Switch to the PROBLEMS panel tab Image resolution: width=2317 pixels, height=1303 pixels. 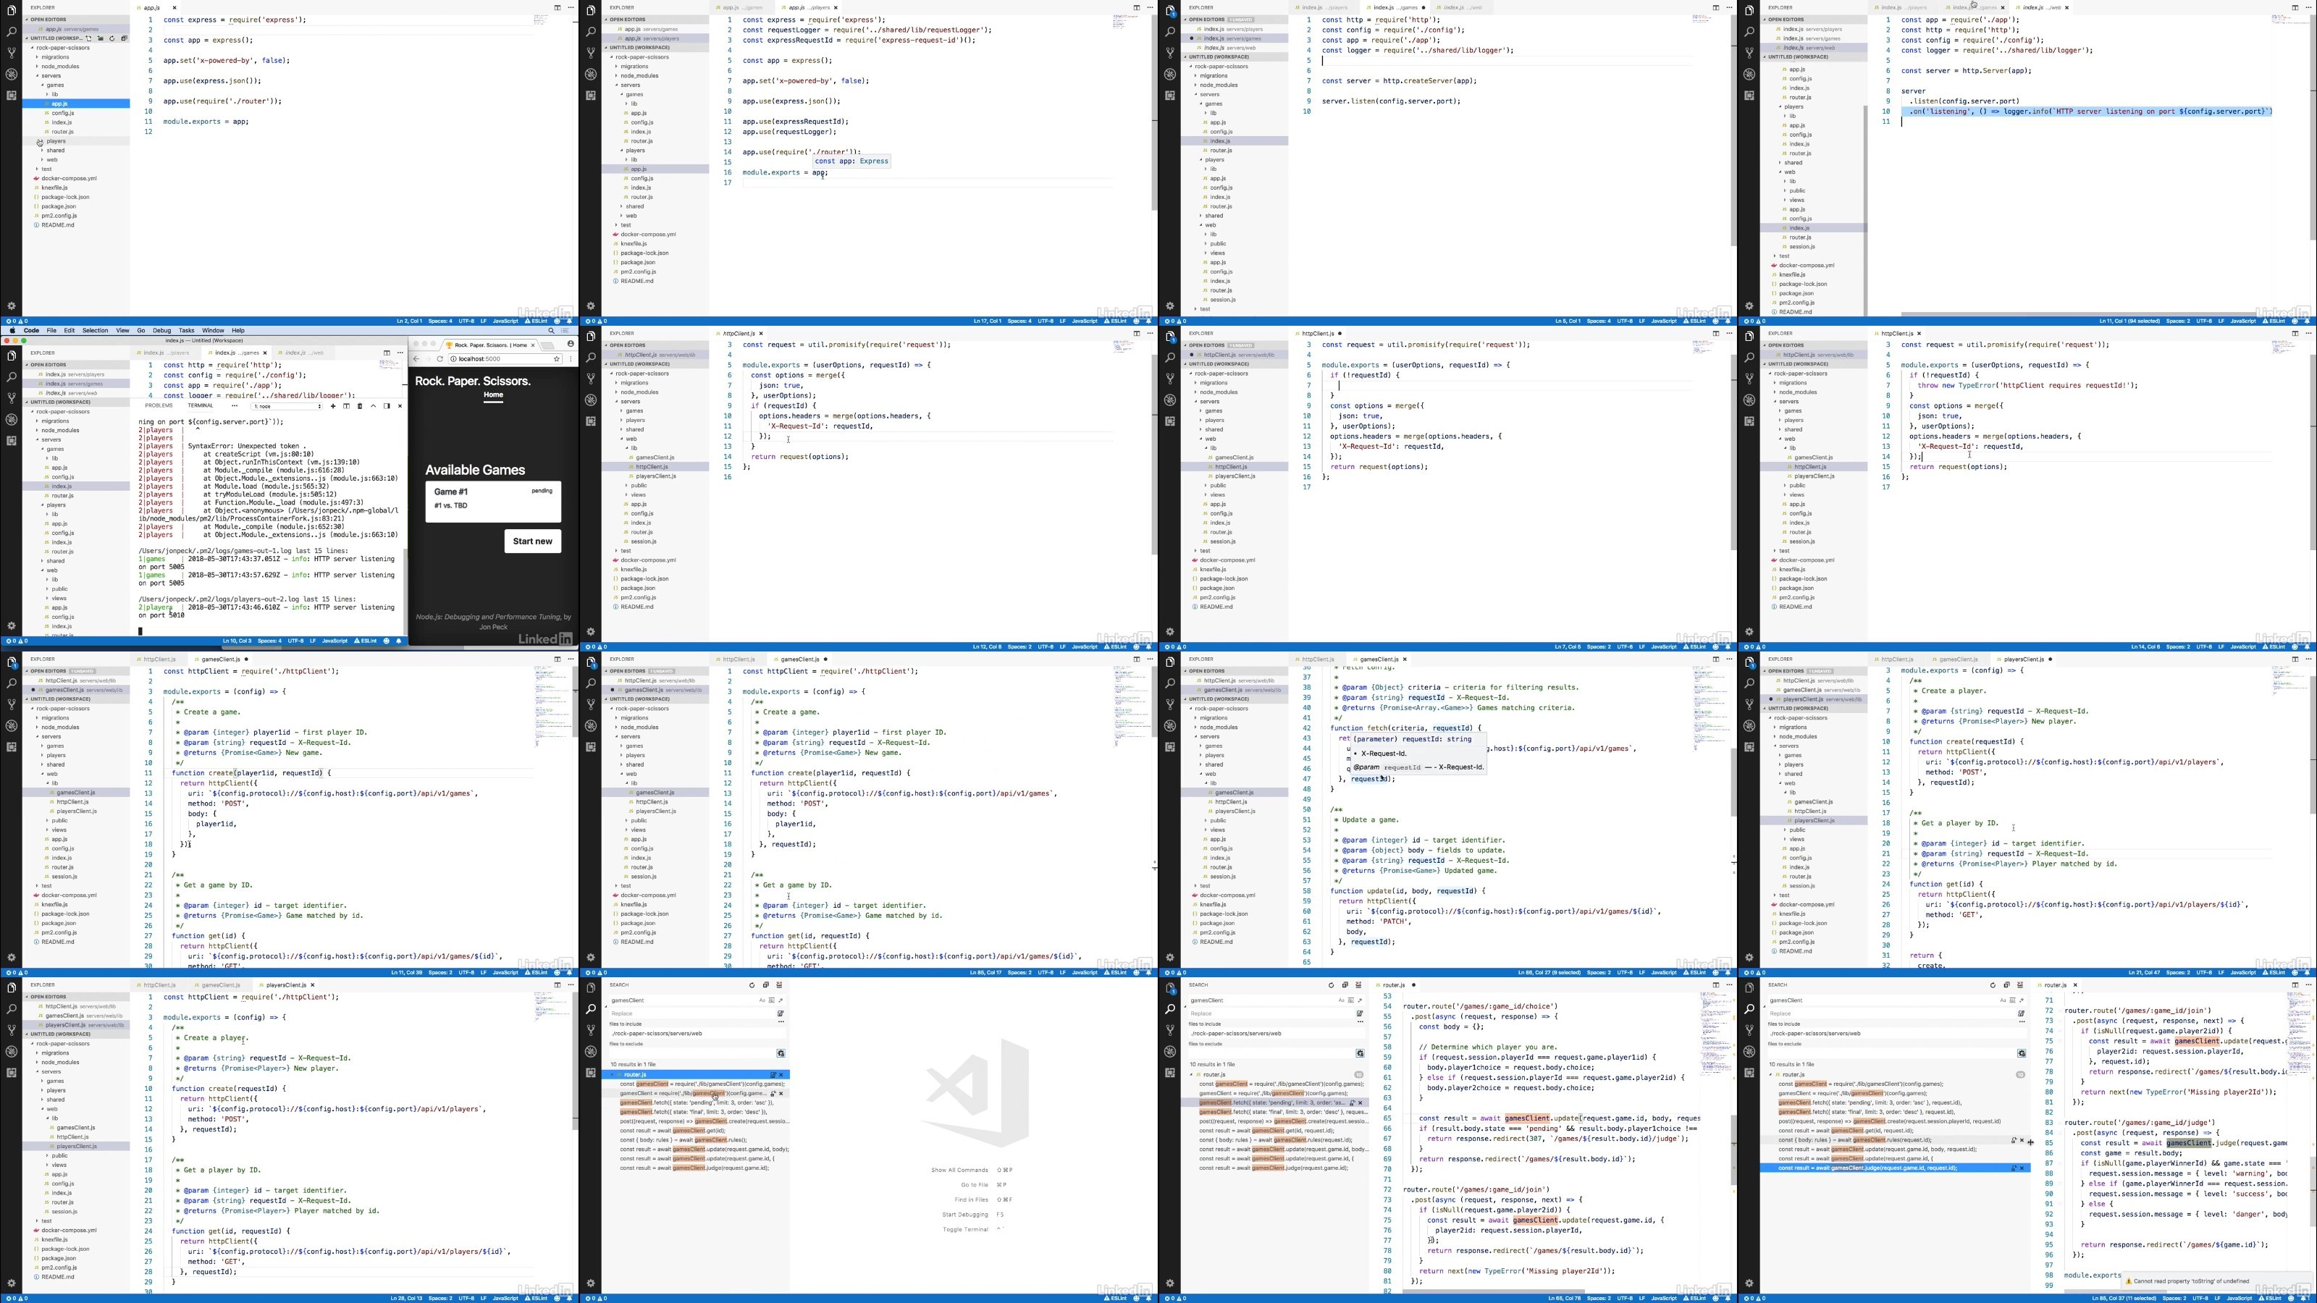point(159,405)
